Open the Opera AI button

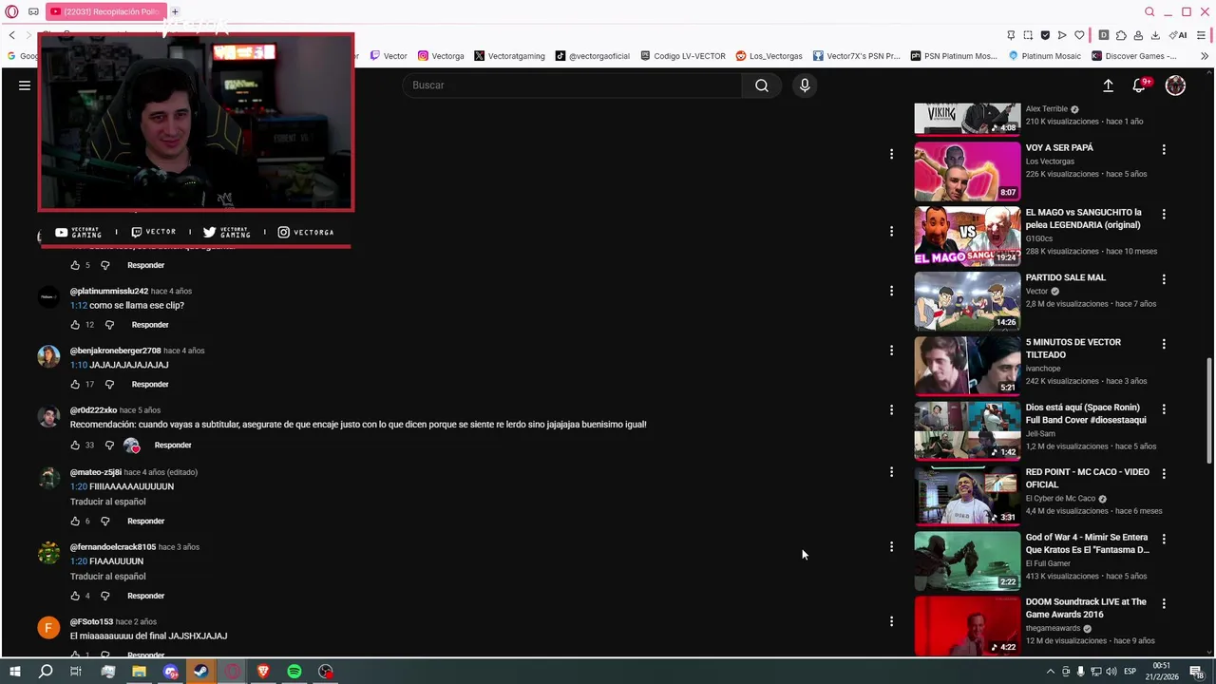pyautogui.click(x=1178, y=35)
